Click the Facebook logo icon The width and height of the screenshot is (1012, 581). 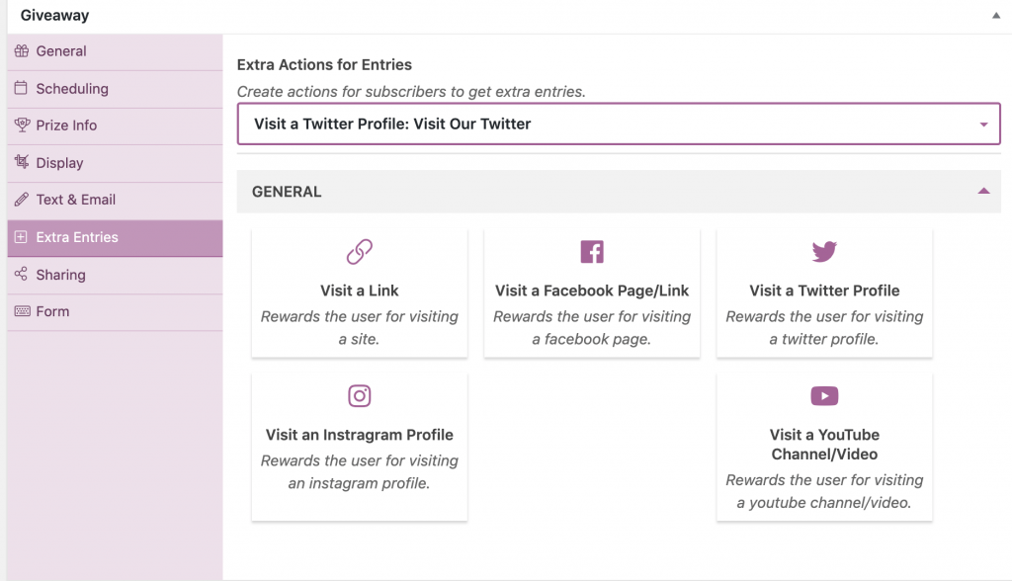592,252
